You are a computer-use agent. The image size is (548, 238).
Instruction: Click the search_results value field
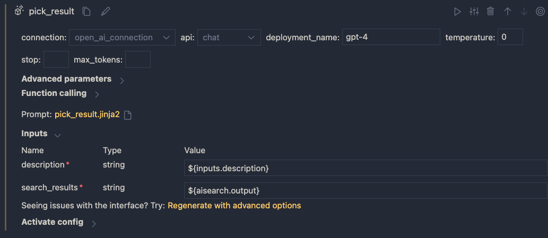(x=365, y=190)
